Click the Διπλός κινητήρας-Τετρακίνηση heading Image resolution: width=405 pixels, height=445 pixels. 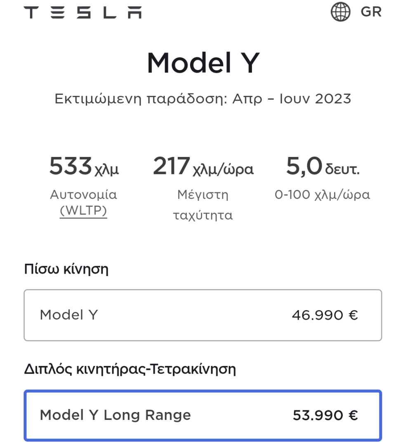[x=130, y=369]
